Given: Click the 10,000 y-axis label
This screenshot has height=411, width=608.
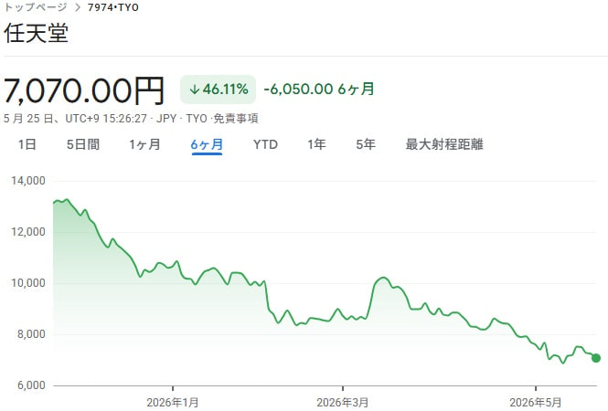Looking at the screenshot, I should click(28, 283).
